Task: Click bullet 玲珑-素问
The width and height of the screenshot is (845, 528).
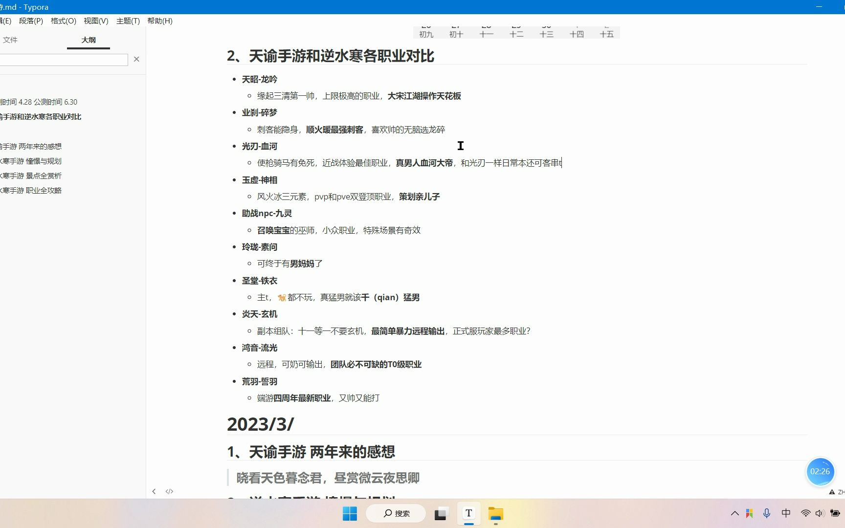Action: point(259,247)
